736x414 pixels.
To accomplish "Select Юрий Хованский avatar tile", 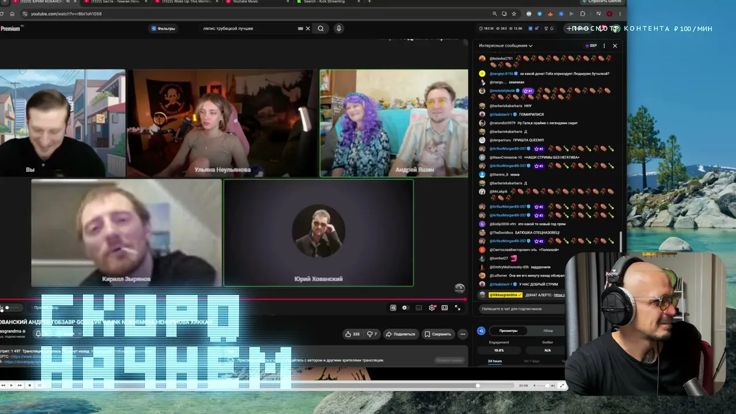I will point(319,233).
